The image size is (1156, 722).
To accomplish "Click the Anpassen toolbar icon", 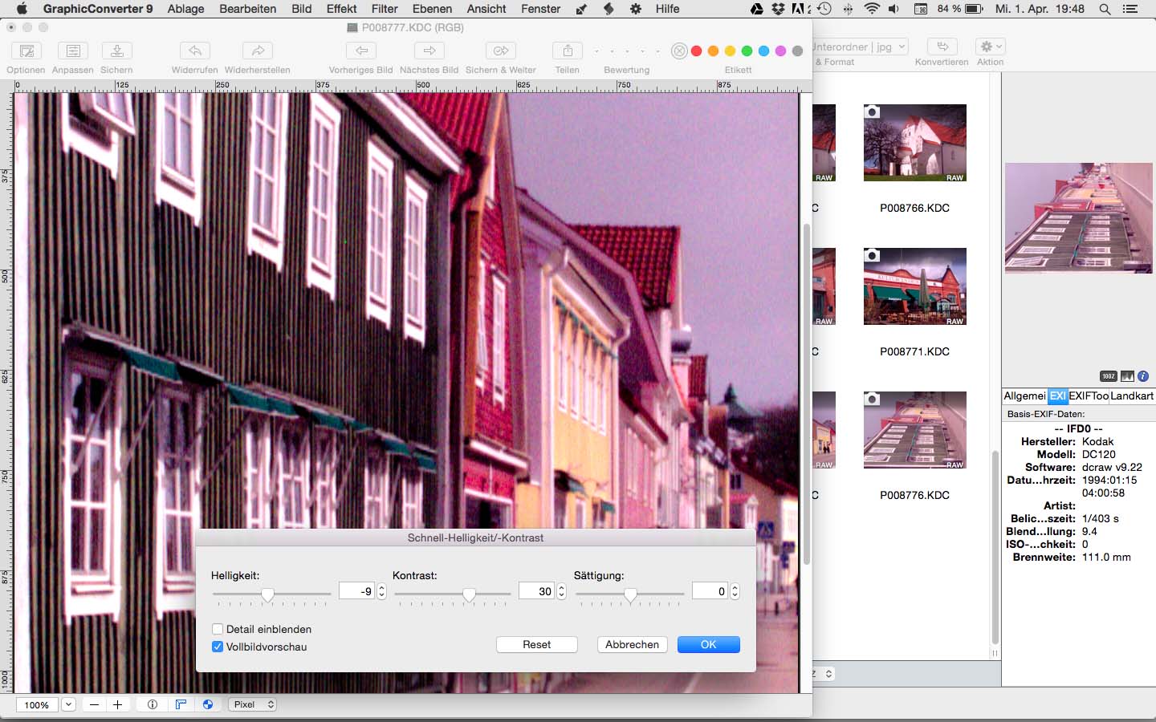I will [73, 51].
